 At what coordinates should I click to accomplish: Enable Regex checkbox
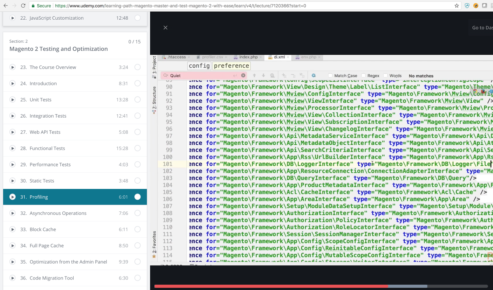[364, 76]
